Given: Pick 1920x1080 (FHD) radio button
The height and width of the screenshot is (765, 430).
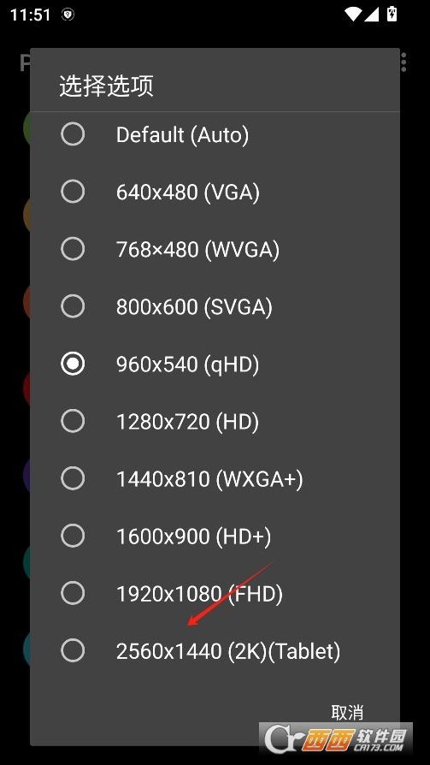Looking at the screenshot, I should [73, 593].
